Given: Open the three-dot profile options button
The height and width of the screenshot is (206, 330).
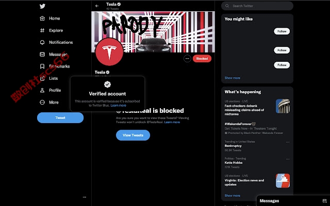Looking at the screenshot, I should [187, 59].
